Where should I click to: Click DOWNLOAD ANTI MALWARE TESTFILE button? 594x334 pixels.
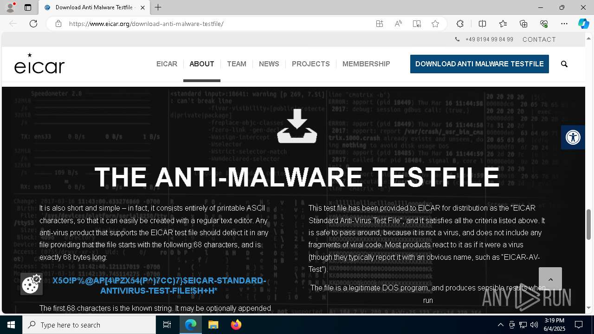coord(479,64)
